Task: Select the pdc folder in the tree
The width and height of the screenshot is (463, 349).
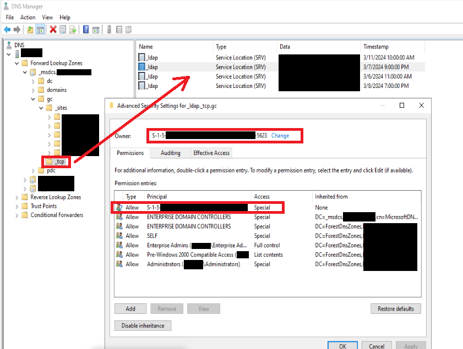Action: [x=51, y=170]
